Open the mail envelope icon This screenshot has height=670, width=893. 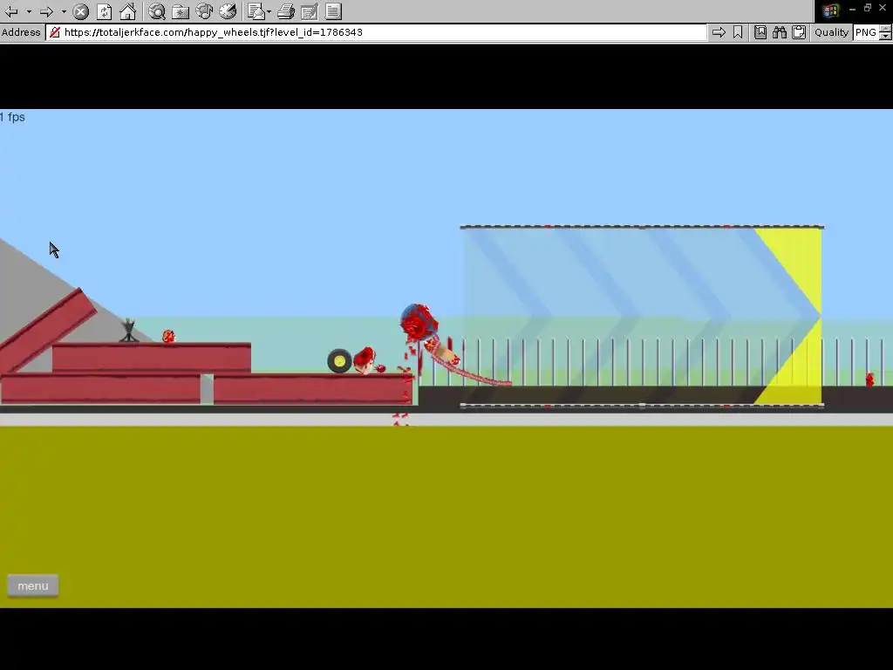pyautogui.click(x=256, y=11)
